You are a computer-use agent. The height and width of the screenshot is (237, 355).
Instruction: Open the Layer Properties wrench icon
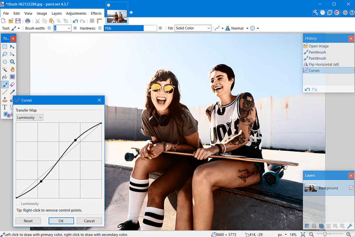[x=349, y=226]
